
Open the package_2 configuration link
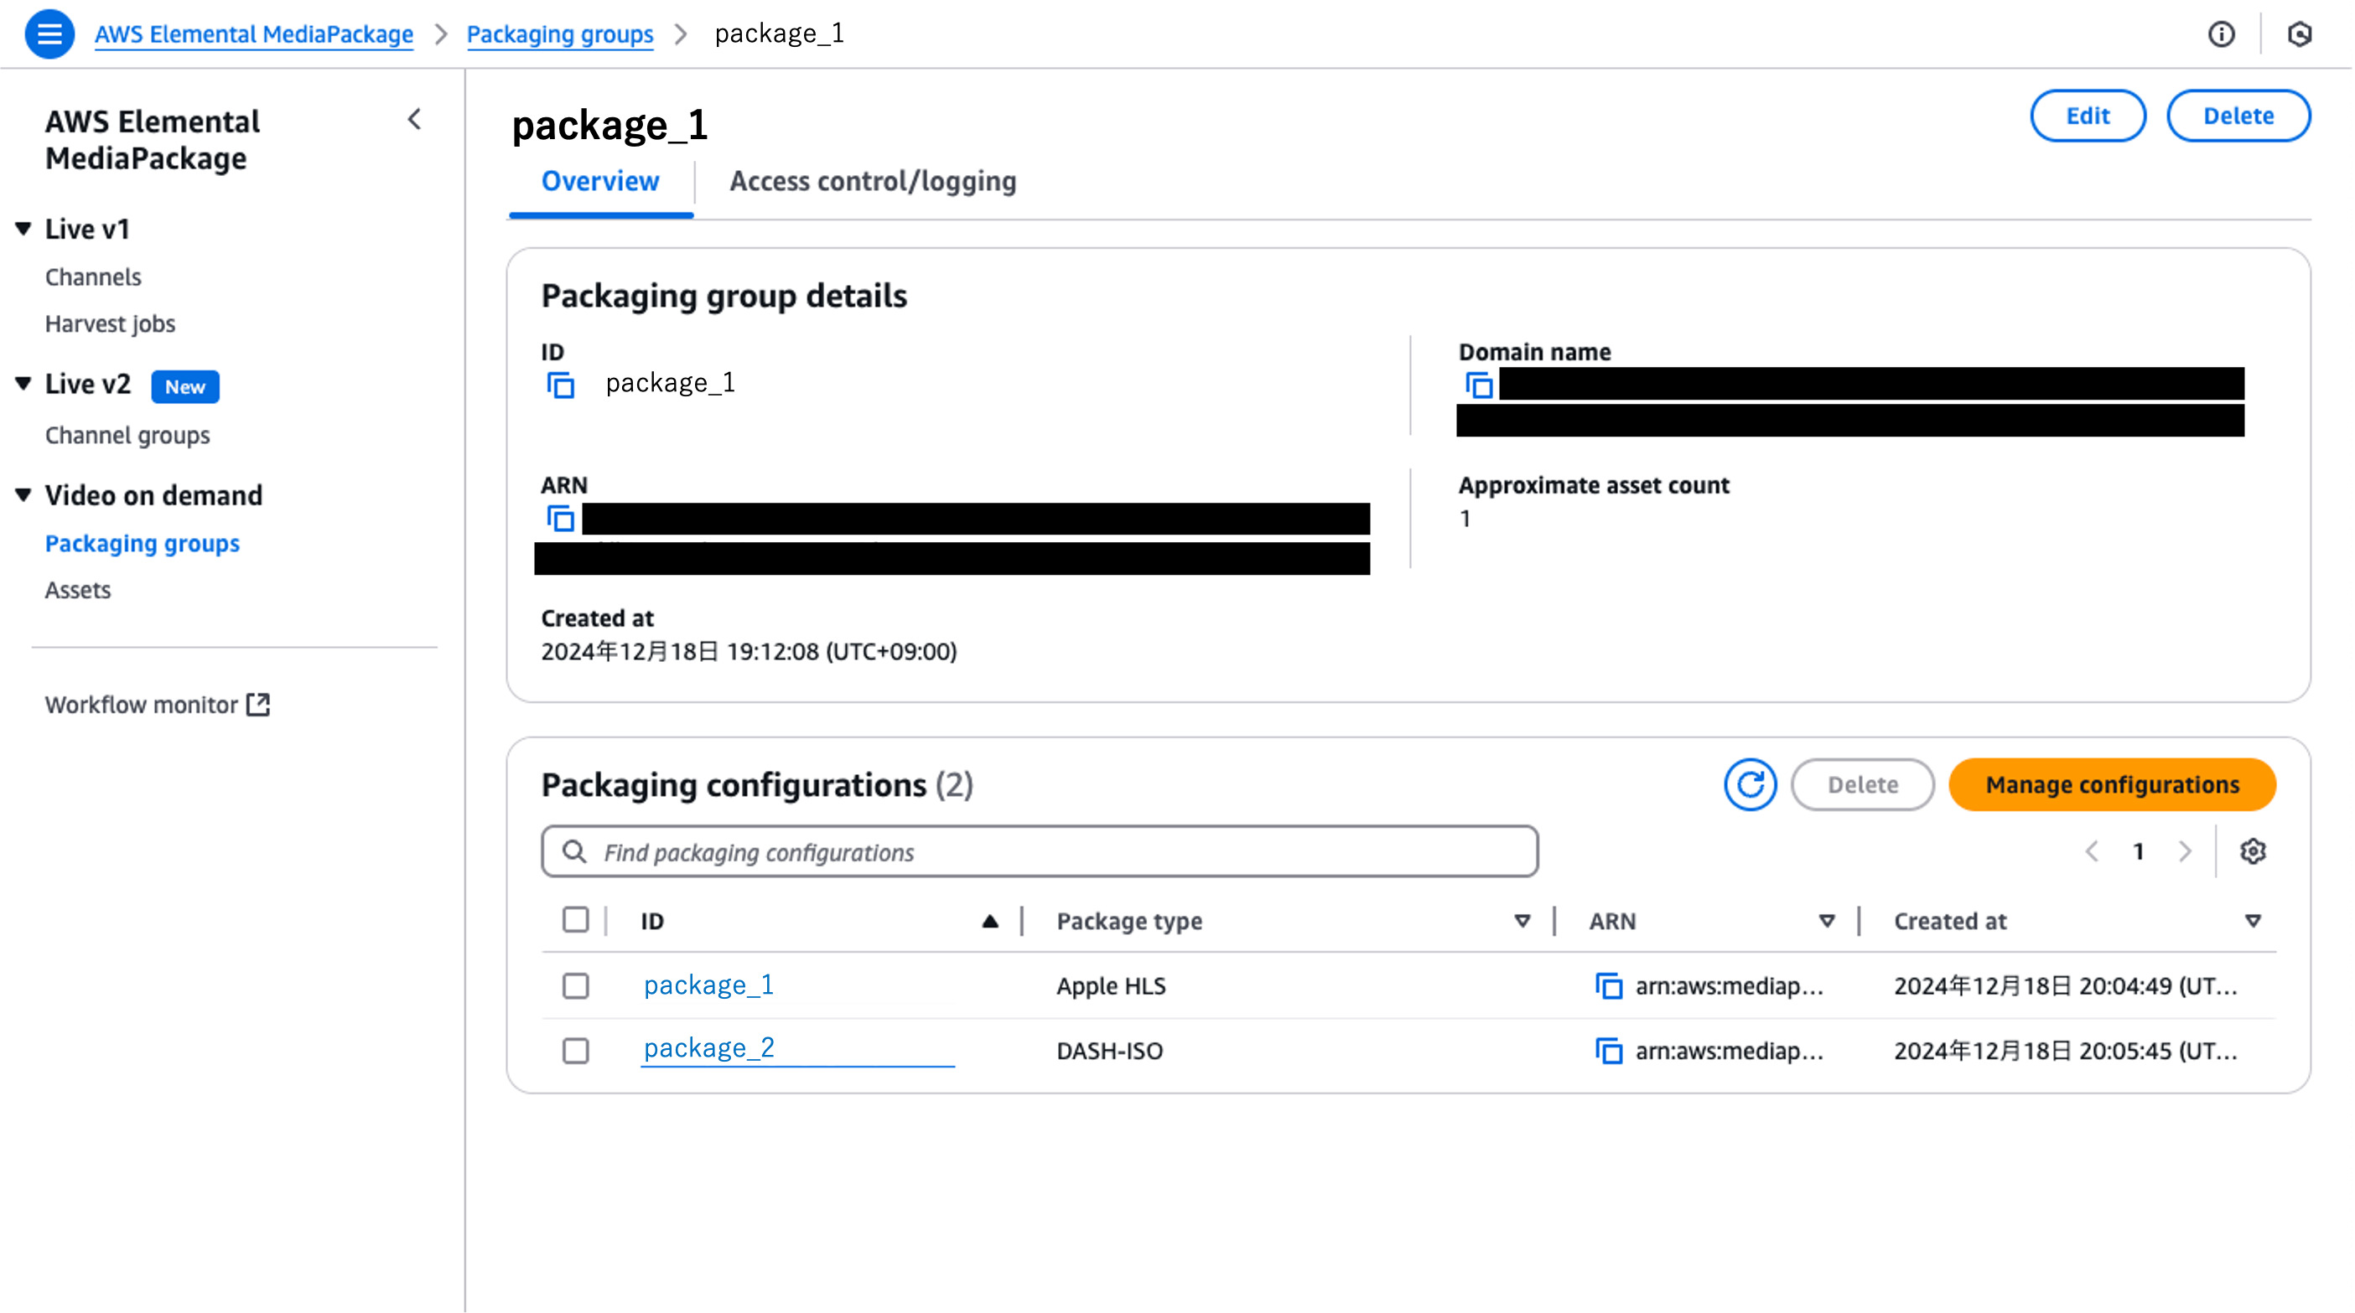pyautogui.click(x=708, y=1048)
